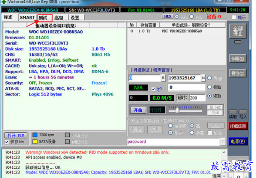
Task: Click the red 详细信息 button
Action: 238,126
